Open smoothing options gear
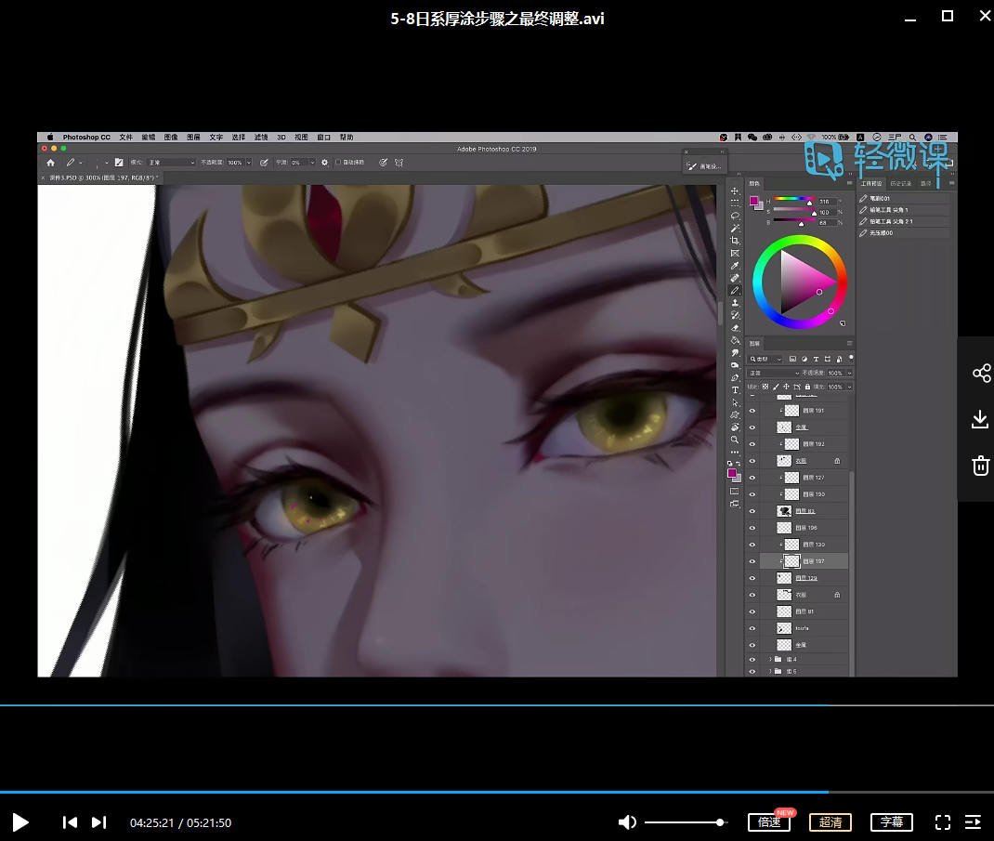 [324, 163]
